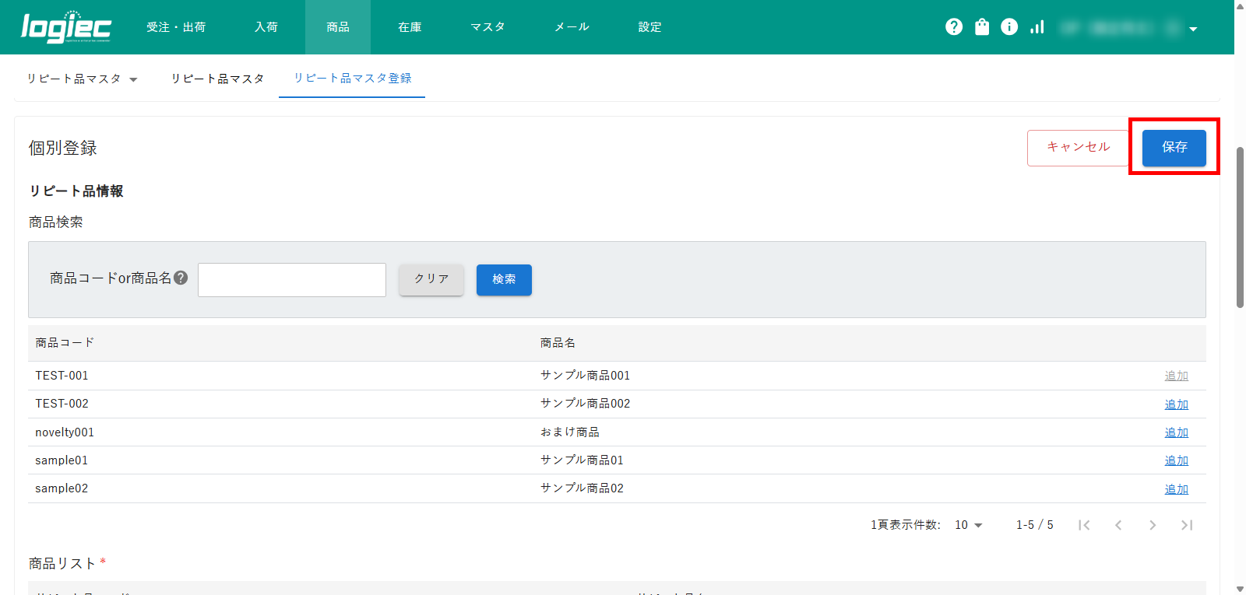Screen dimensions: 1246x595
Task: Click 追加 link for sample01 row
Action: coord(1176,460)
